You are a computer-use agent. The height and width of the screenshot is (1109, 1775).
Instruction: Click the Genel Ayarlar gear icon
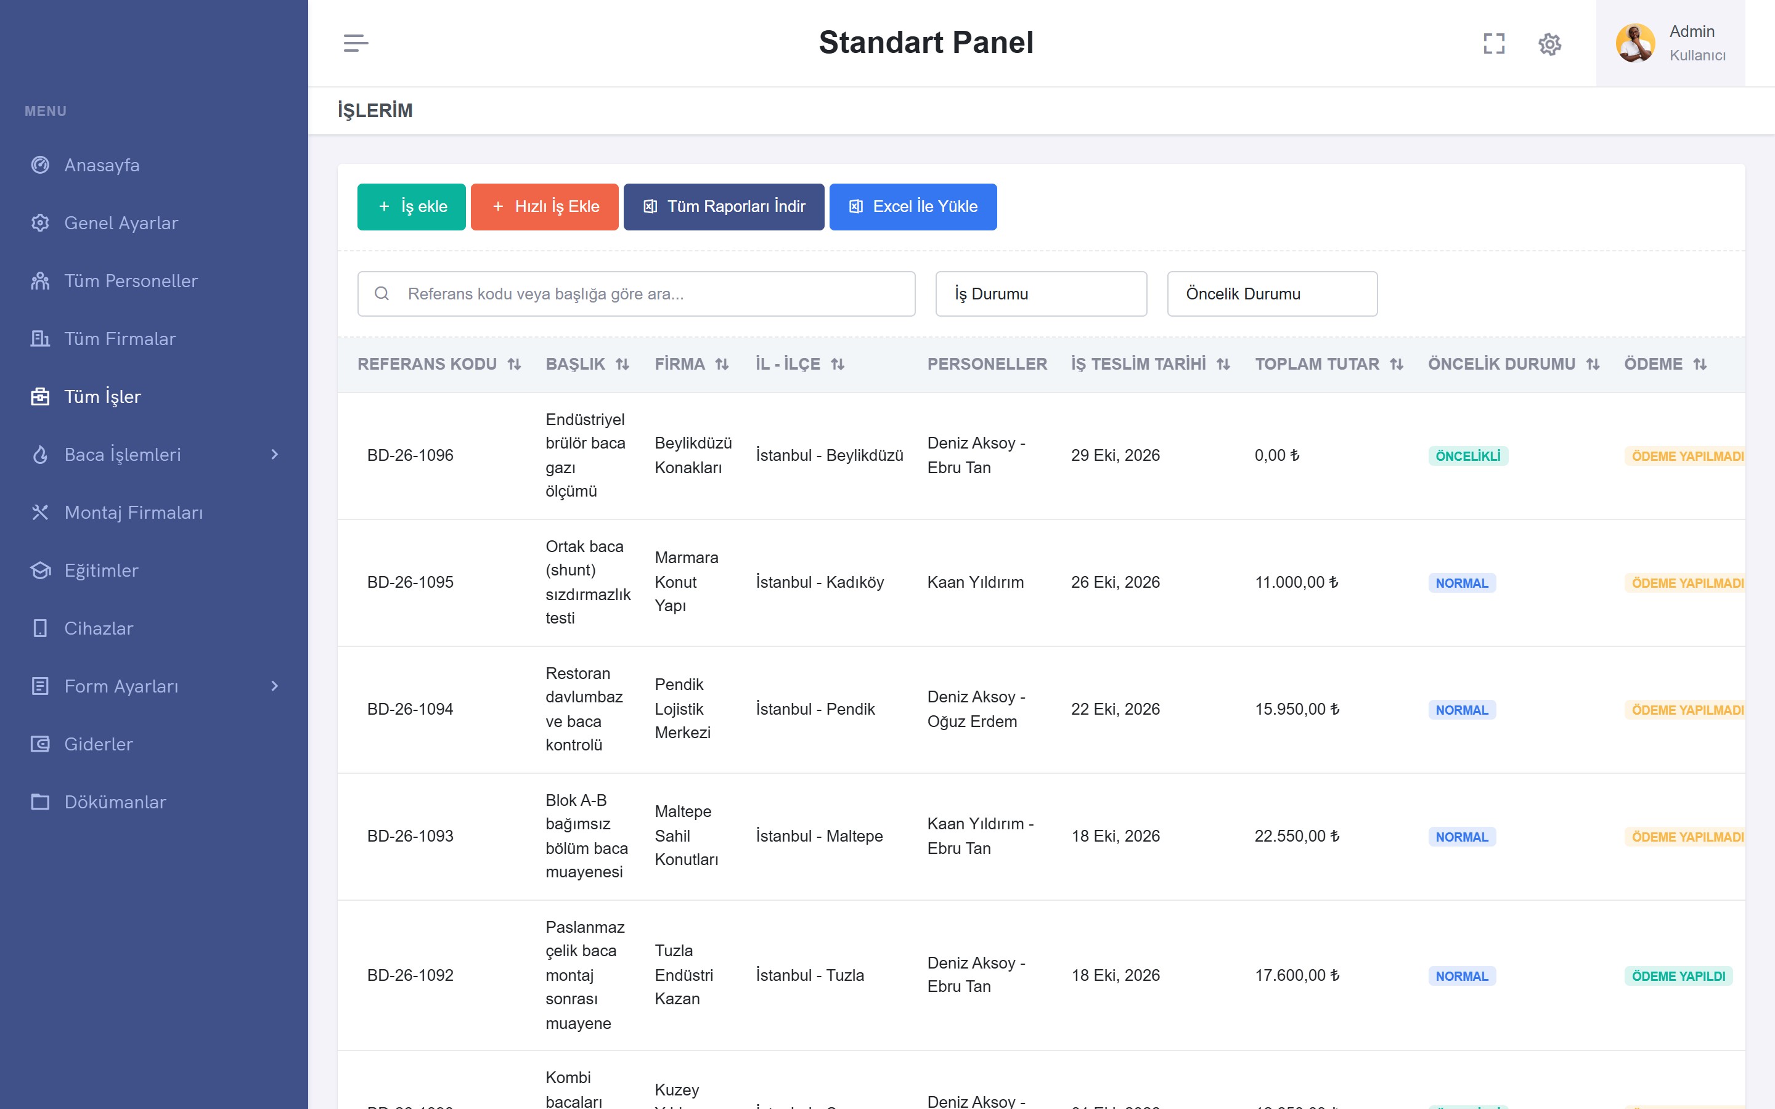(40, 223)
